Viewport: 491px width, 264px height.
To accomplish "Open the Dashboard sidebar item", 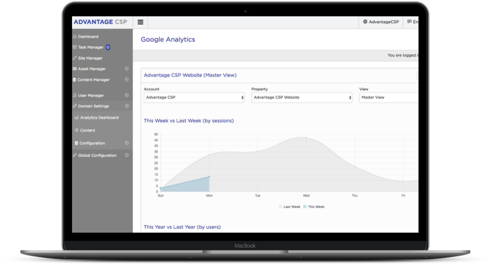I will (x=88, y=37).
